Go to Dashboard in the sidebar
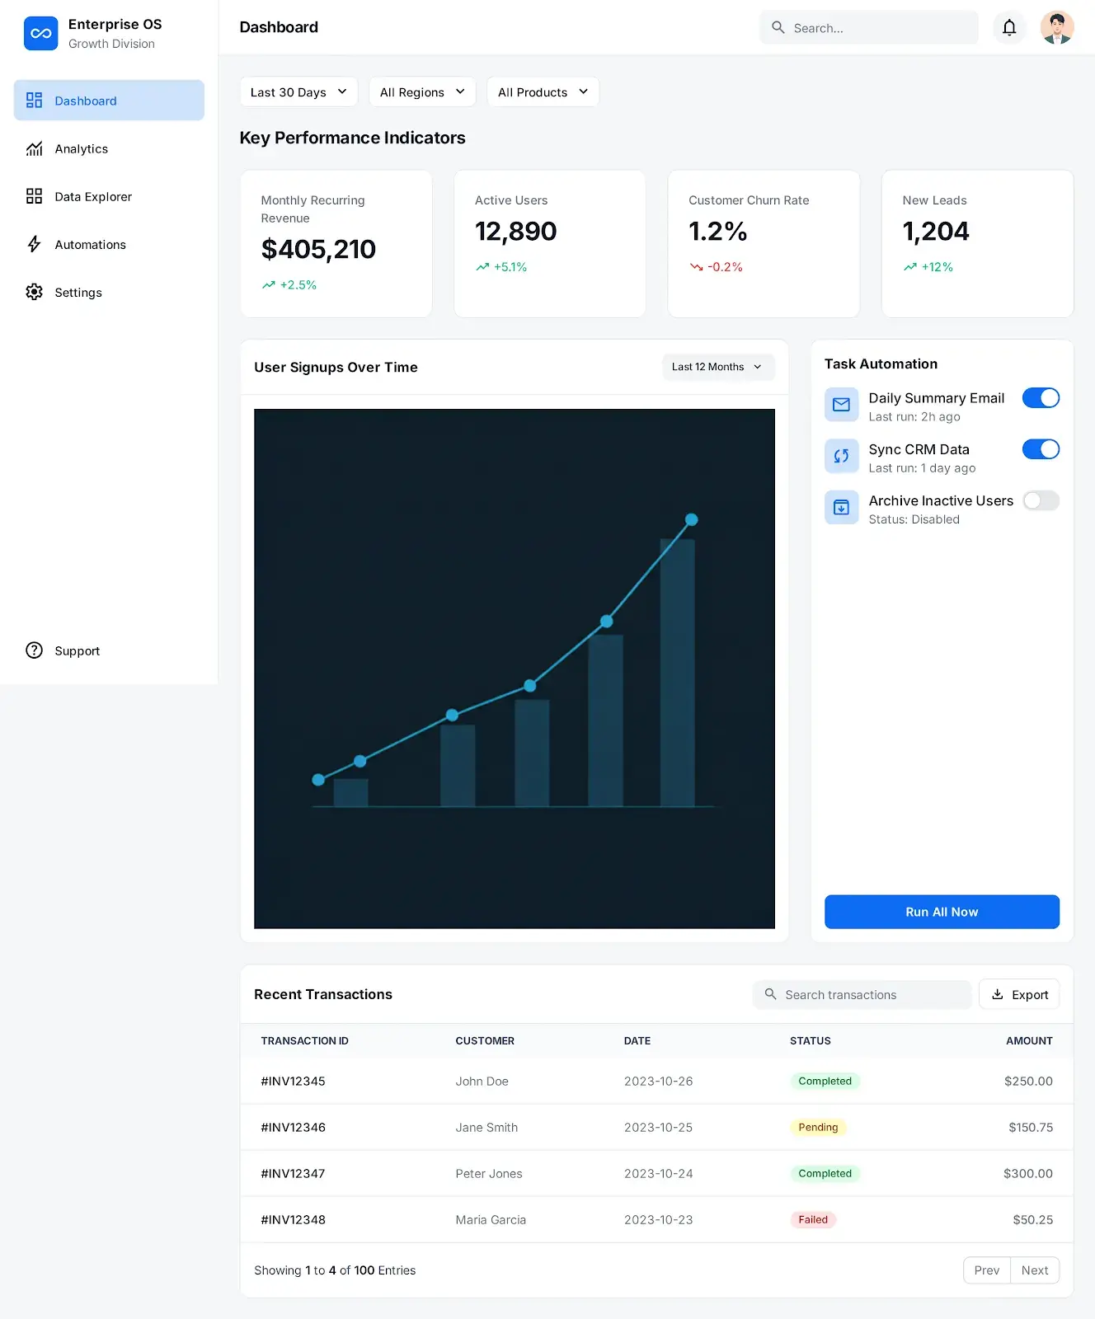1095x1319 pixels. click(109, 101)
